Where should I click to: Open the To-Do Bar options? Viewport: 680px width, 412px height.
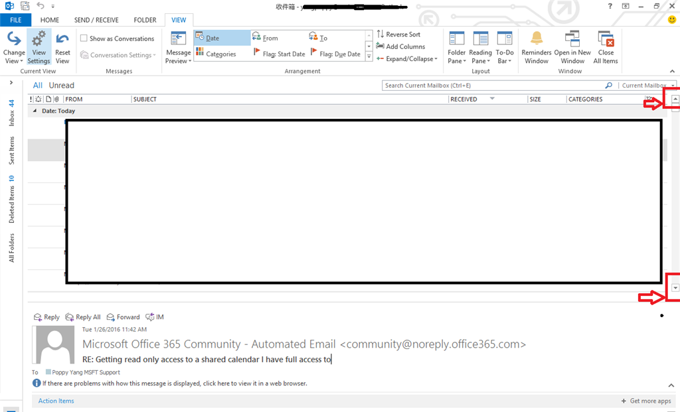tap(505, 48)
